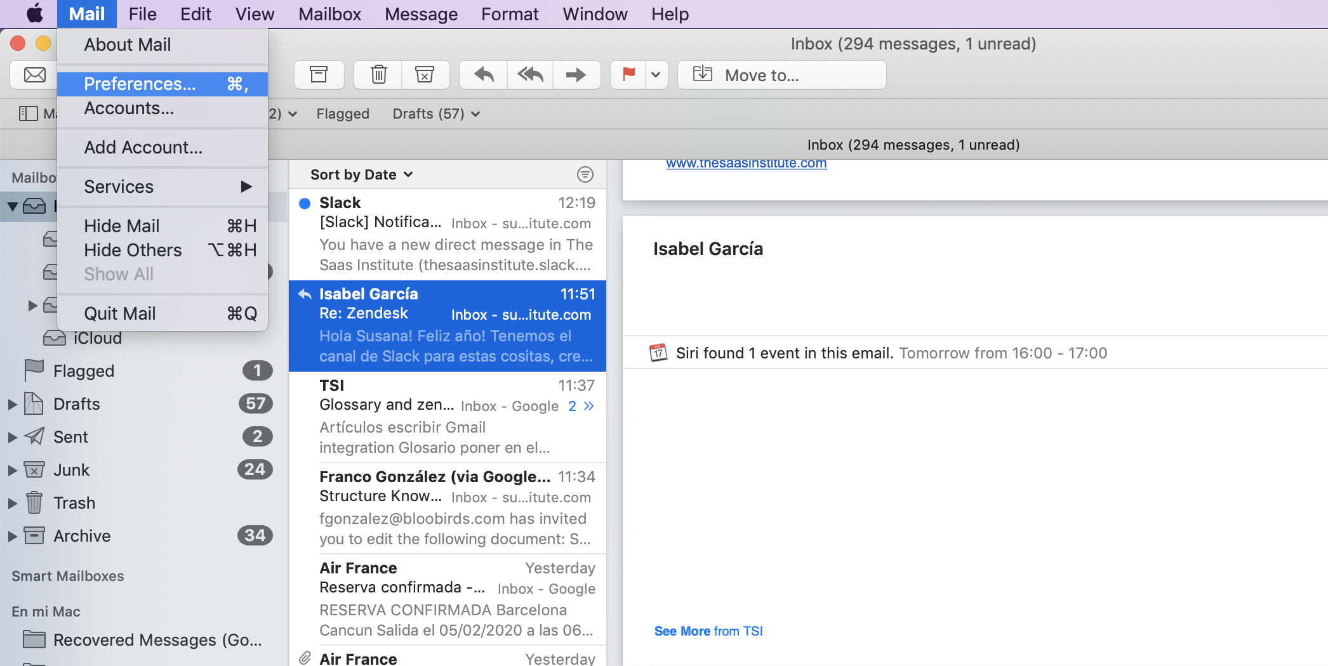Image resolution: width=1328 pixels, height=666 pixels.
Task: Move message to Junk icon
Action: pos(425,75)
